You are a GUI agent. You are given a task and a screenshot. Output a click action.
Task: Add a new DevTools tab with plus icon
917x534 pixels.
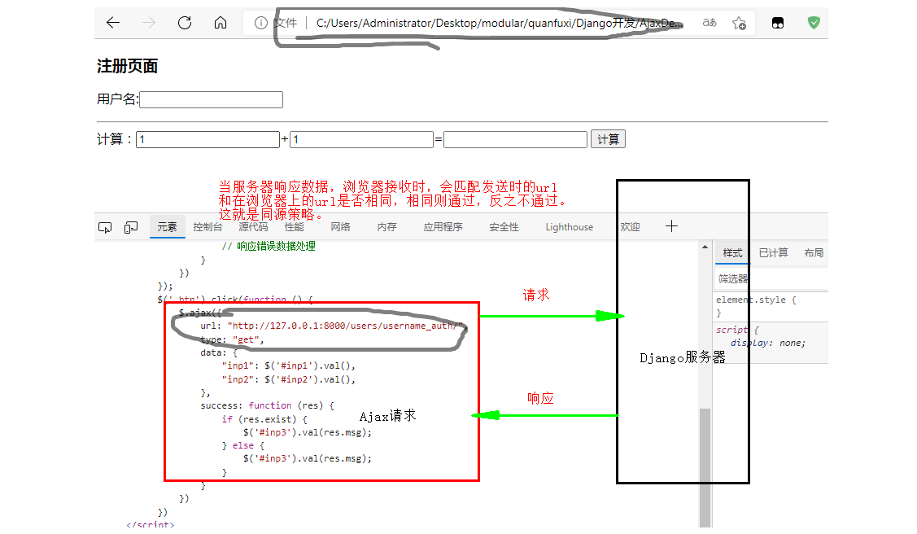(x=671, y=226)
